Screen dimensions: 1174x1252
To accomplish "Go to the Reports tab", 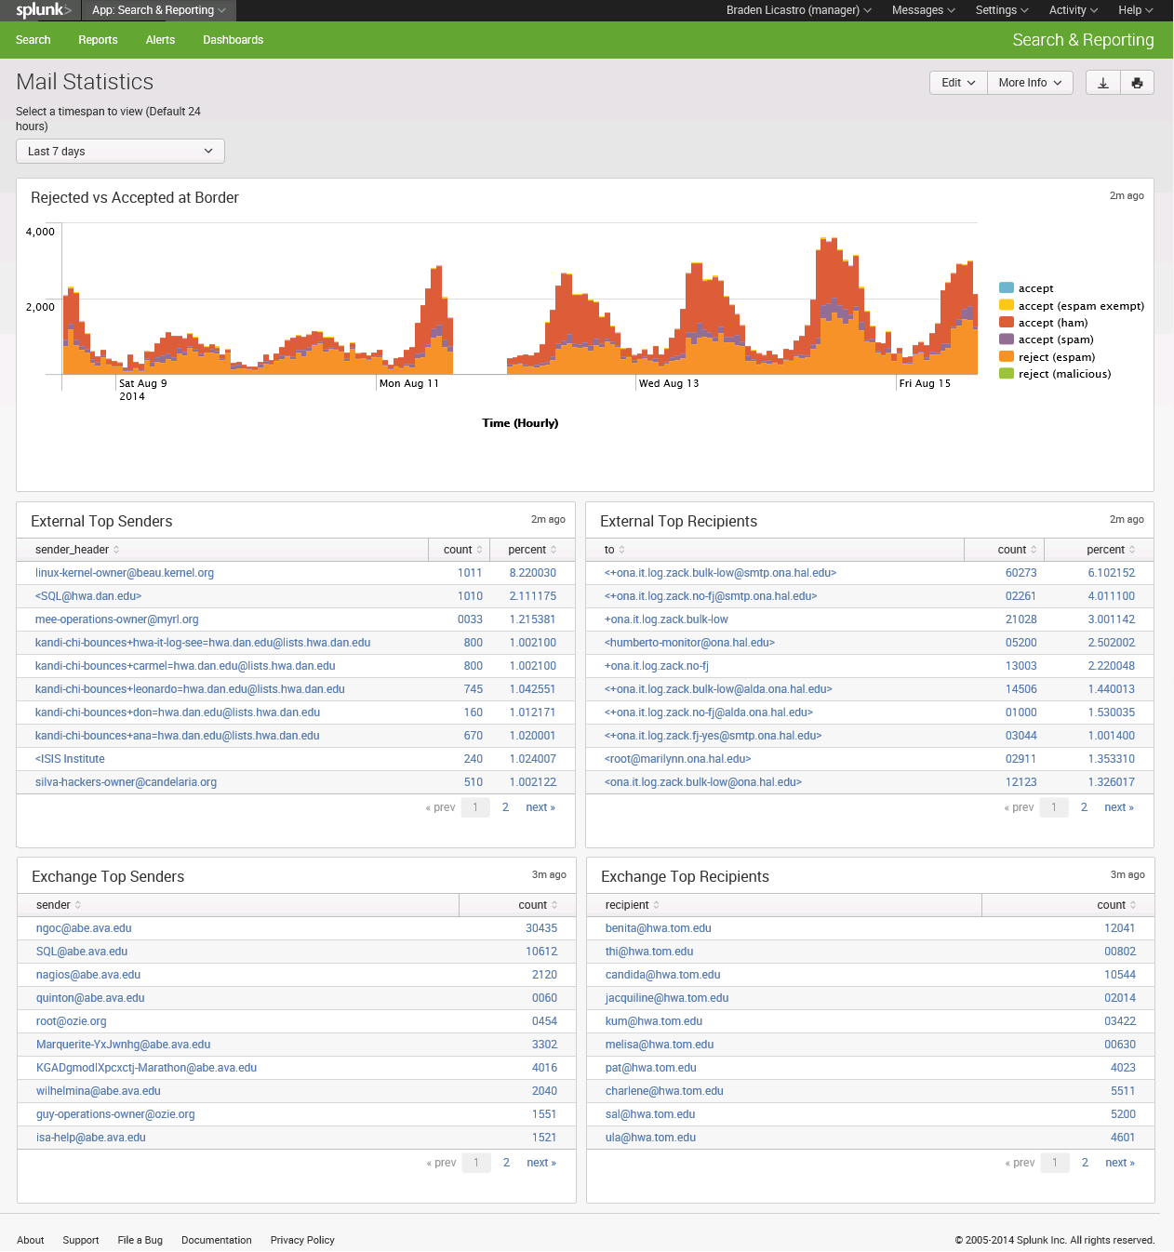I will (98, 40).
